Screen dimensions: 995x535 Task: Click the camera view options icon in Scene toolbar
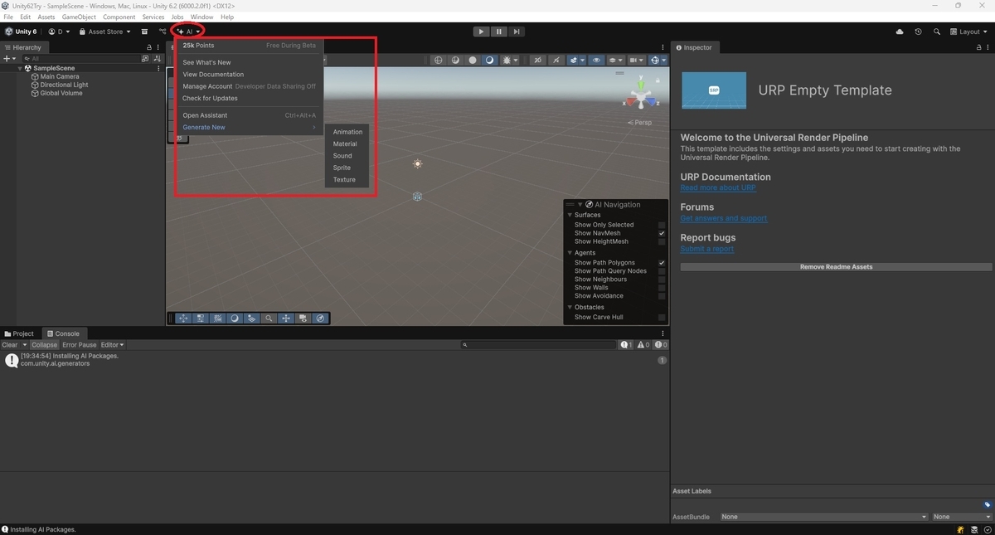tap(635, 60)
